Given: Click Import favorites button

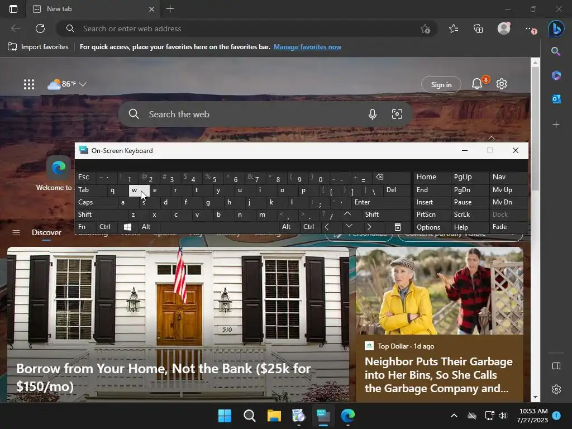Looking at the screenshot, I should pos(38,47).
